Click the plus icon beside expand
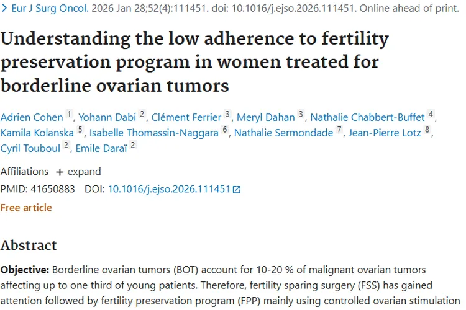The image size is (466, 310). click(60, 172)
